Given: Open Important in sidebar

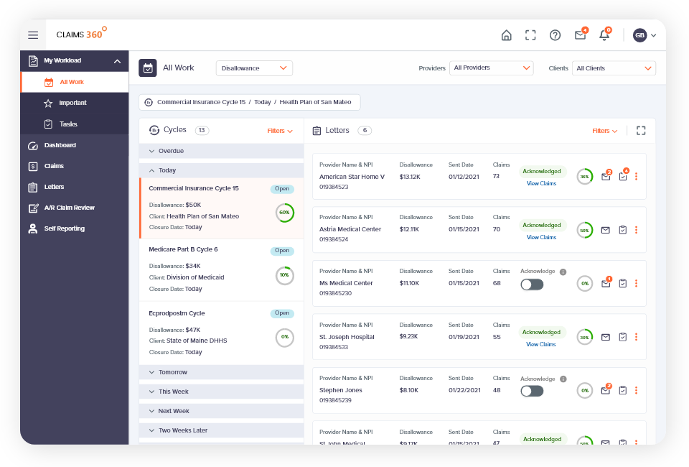Looking at the screenshot, I should click(x=74, y=103).
